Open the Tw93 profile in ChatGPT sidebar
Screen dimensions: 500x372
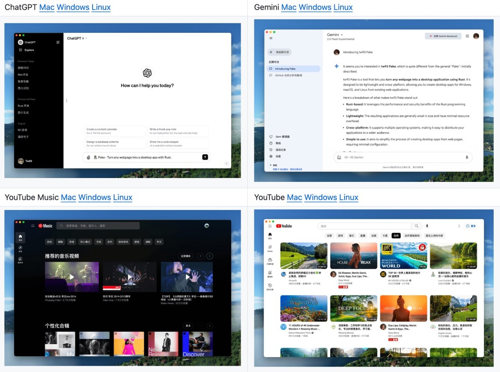[25, 161]
